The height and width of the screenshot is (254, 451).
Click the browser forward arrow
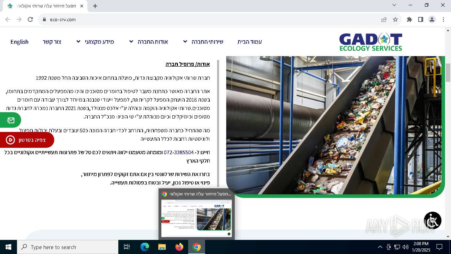[x=19, y=19]
